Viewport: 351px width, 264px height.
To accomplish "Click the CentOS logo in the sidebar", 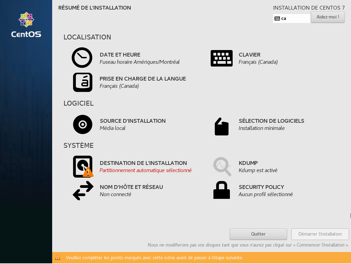I will pos(26,25).
